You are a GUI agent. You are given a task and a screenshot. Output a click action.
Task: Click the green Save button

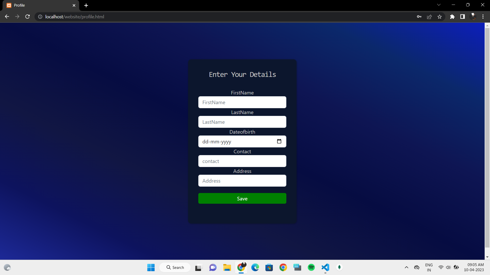click(242, 198)
